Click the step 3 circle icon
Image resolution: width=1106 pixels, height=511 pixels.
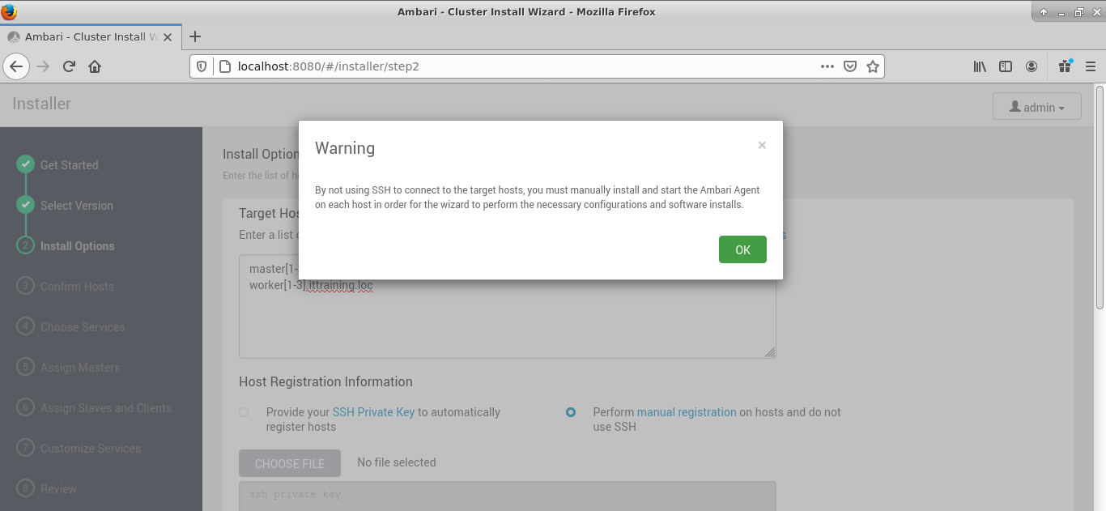click(25, 286)
